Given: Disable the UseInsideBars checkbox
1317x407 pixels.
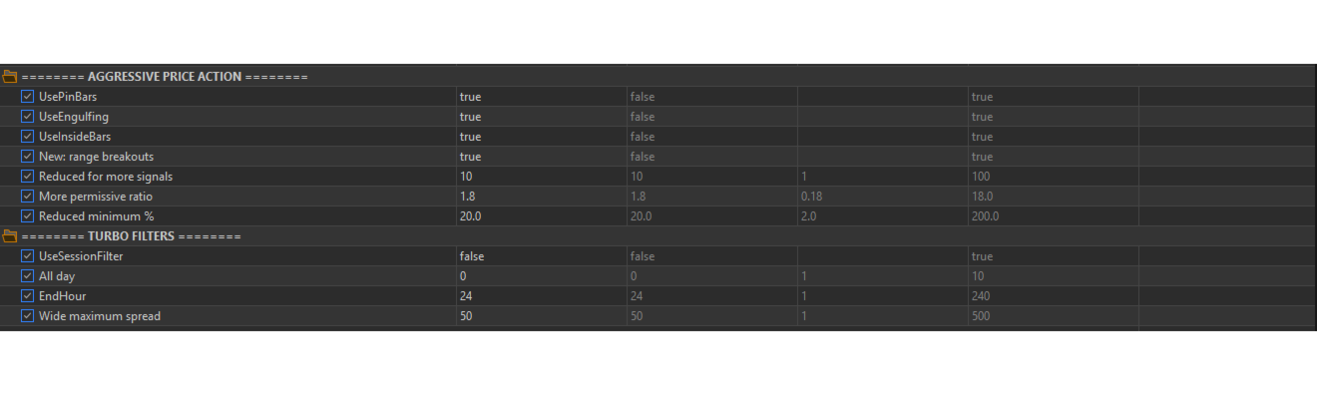Looking at the screenshot, I should pos(27,137).
